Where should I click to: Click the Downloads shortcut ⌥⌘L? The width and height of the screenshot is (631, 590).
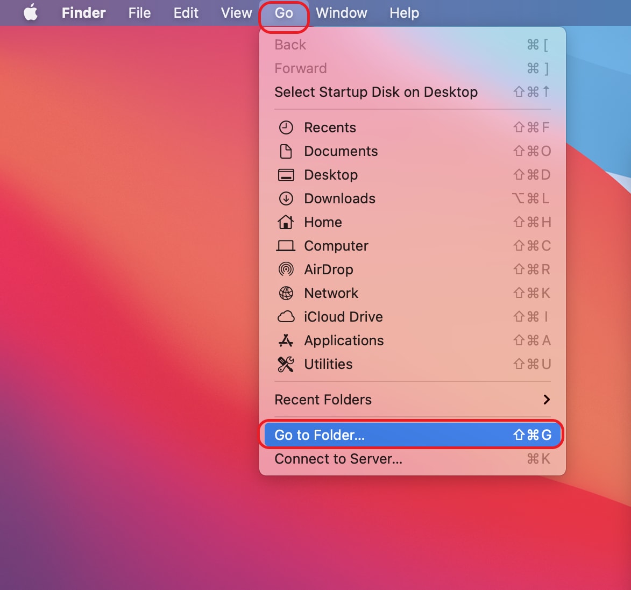(530, 198)
